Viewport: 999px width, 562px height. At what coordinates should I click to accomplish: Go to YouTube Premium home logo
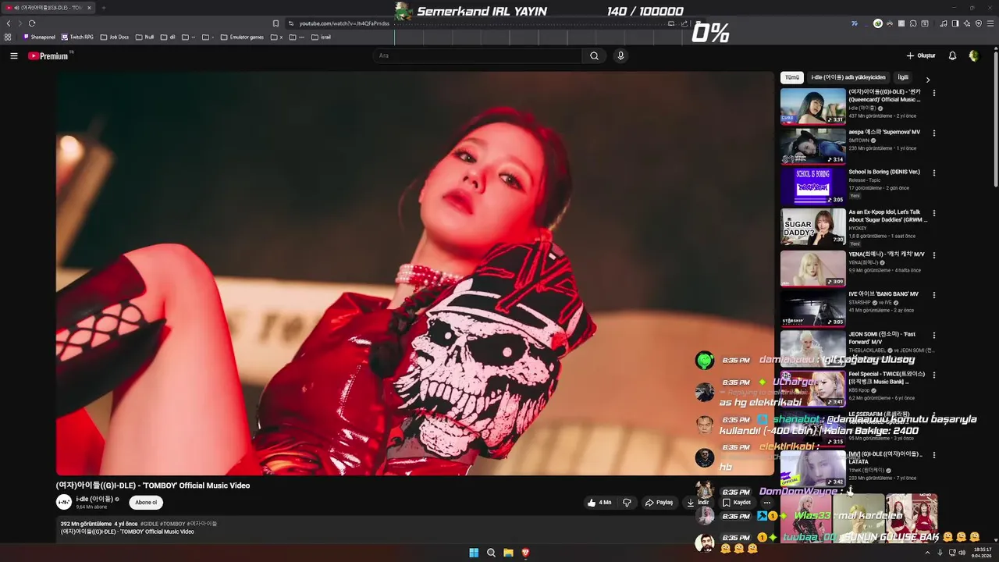(x=48, y=55)
